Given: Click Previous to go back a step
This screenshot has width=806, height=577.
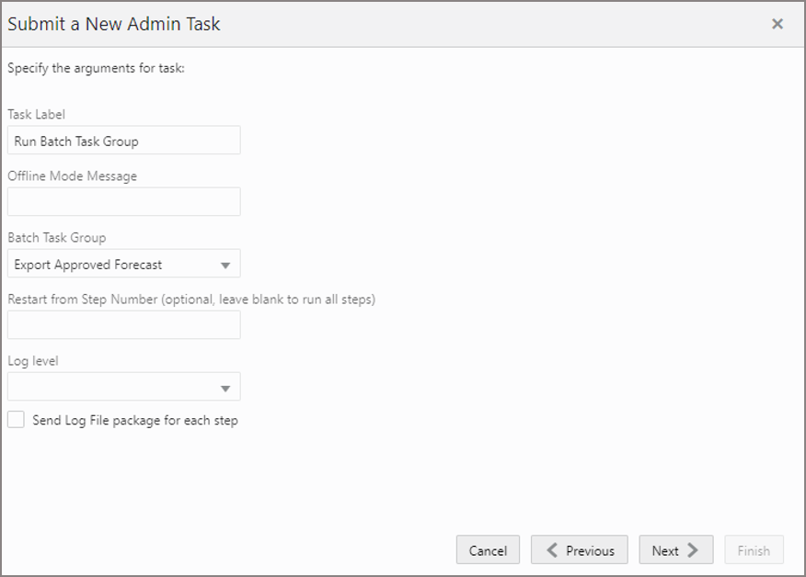Looking at the screenshot, I should click(x=580, y=550).
